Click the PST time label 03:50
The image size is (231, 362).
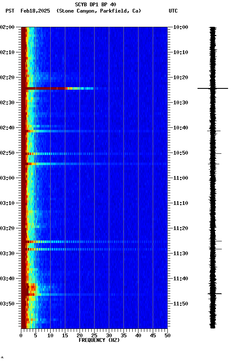[x=7, y=304]
